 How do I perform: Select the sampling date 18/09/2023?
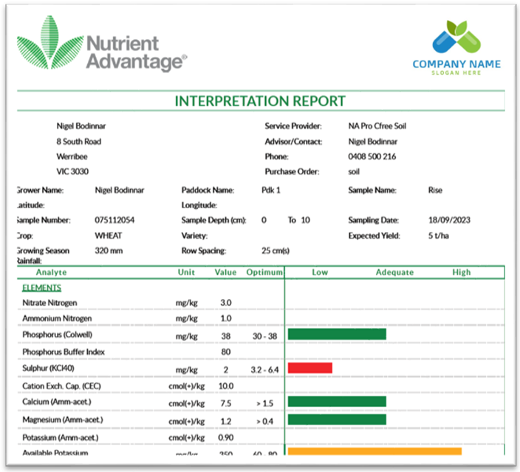449,220
